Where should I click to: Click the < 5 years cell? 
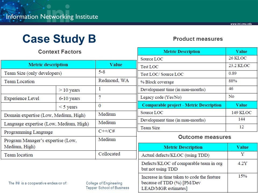68,107
